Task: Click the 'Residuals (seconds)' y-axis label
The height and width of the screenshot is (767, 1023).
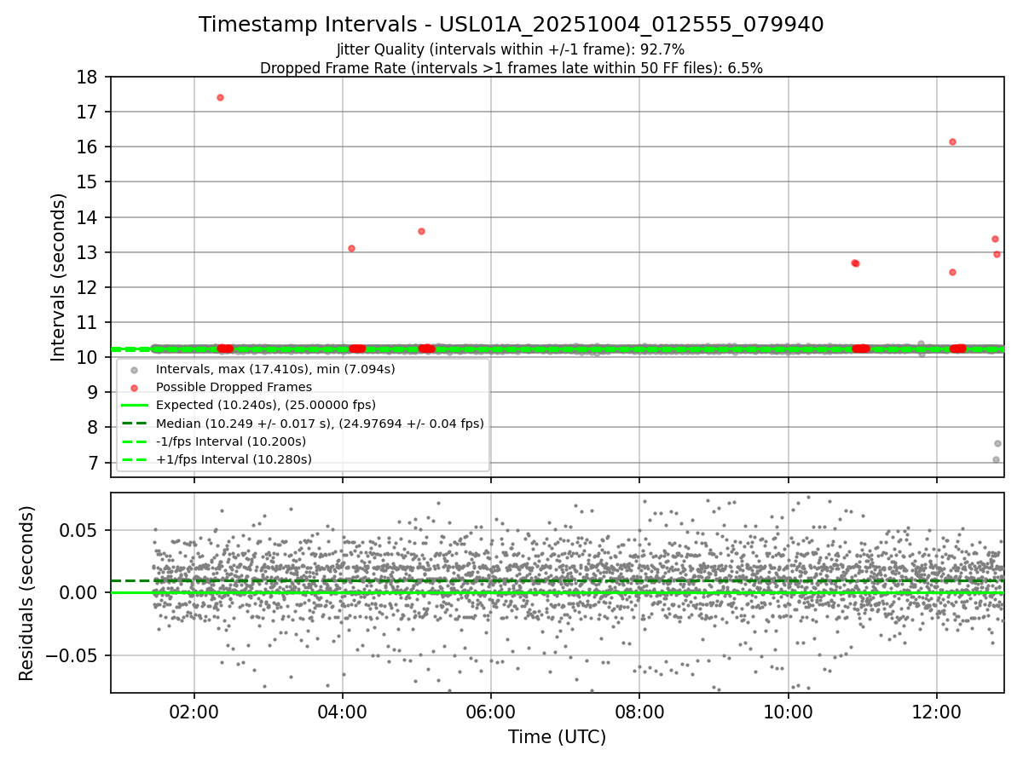Action: tap(27, 593)
